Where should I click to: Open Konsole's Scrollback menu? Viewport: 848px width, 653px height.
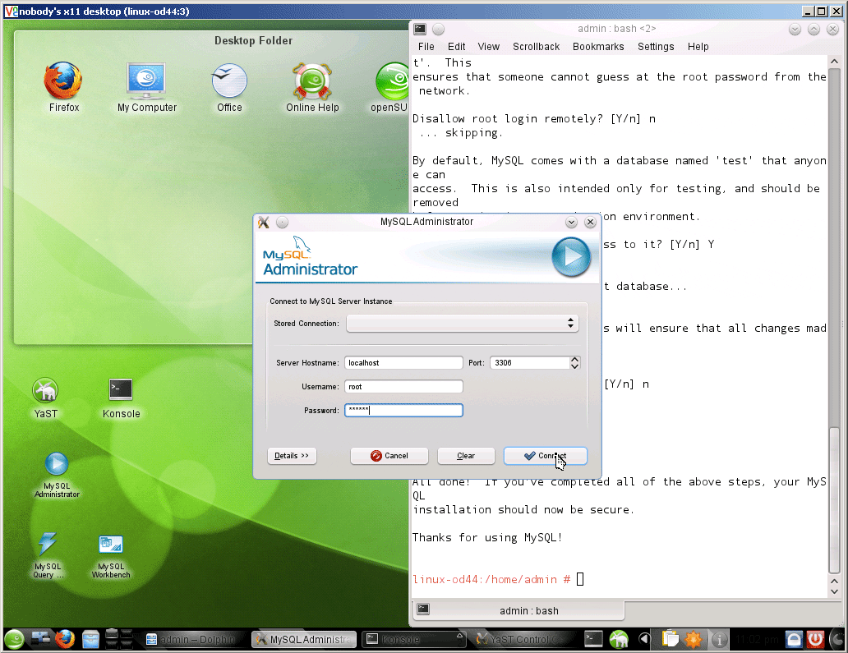click(x=536, y=47)
